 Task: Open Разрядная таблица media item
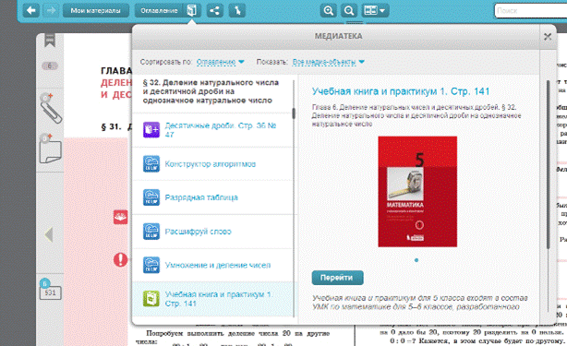[x=213, y=197]
